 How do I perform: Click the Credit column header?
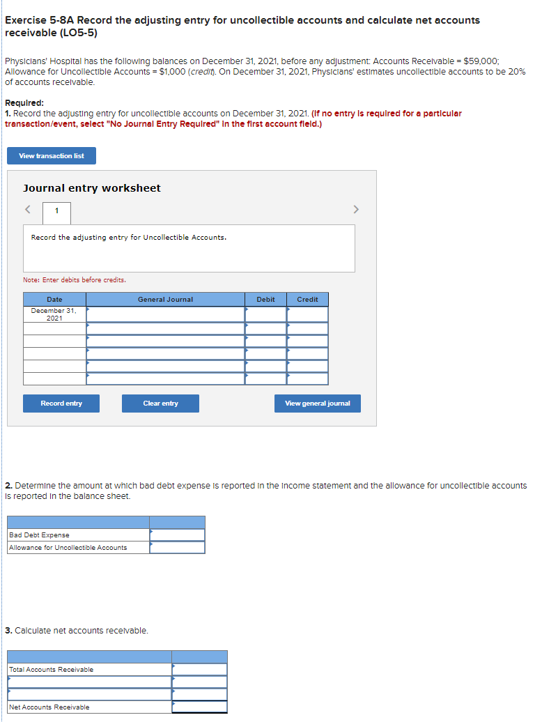307,299
